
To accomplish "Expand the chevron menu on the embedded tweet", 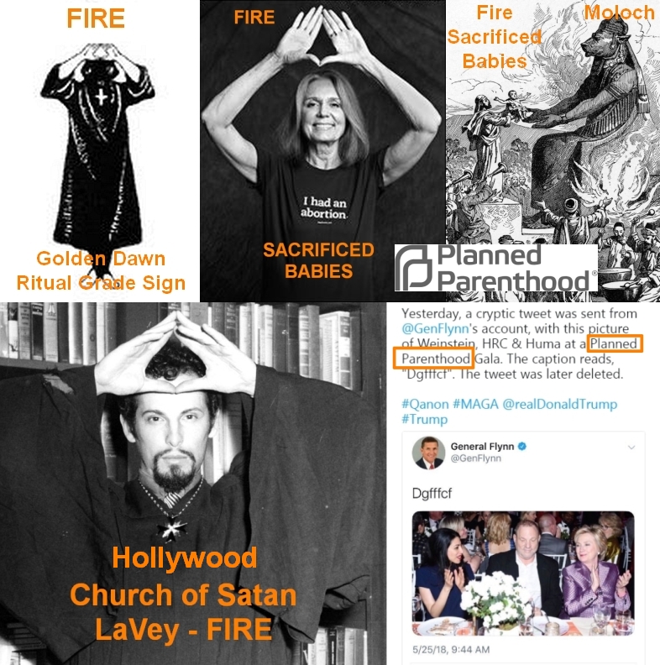I will pos(631,447).
